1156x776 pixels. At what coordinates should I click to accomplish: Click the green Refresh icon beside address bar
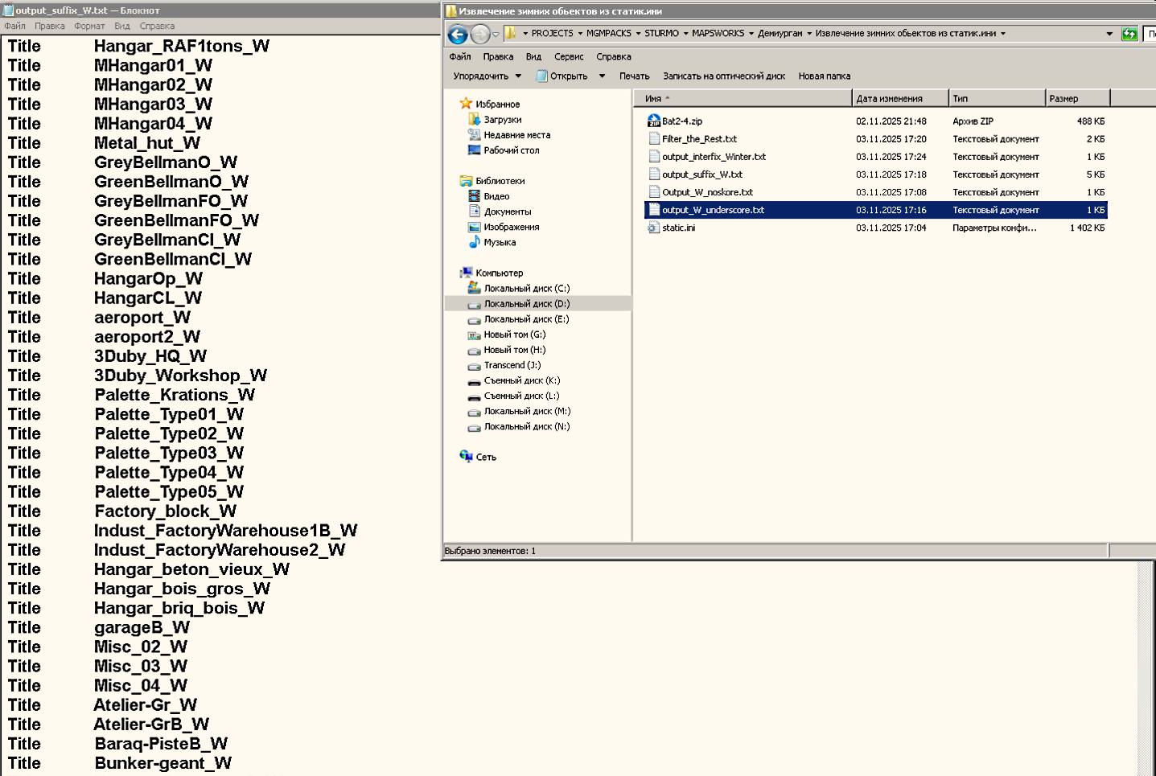point(1129,34)
